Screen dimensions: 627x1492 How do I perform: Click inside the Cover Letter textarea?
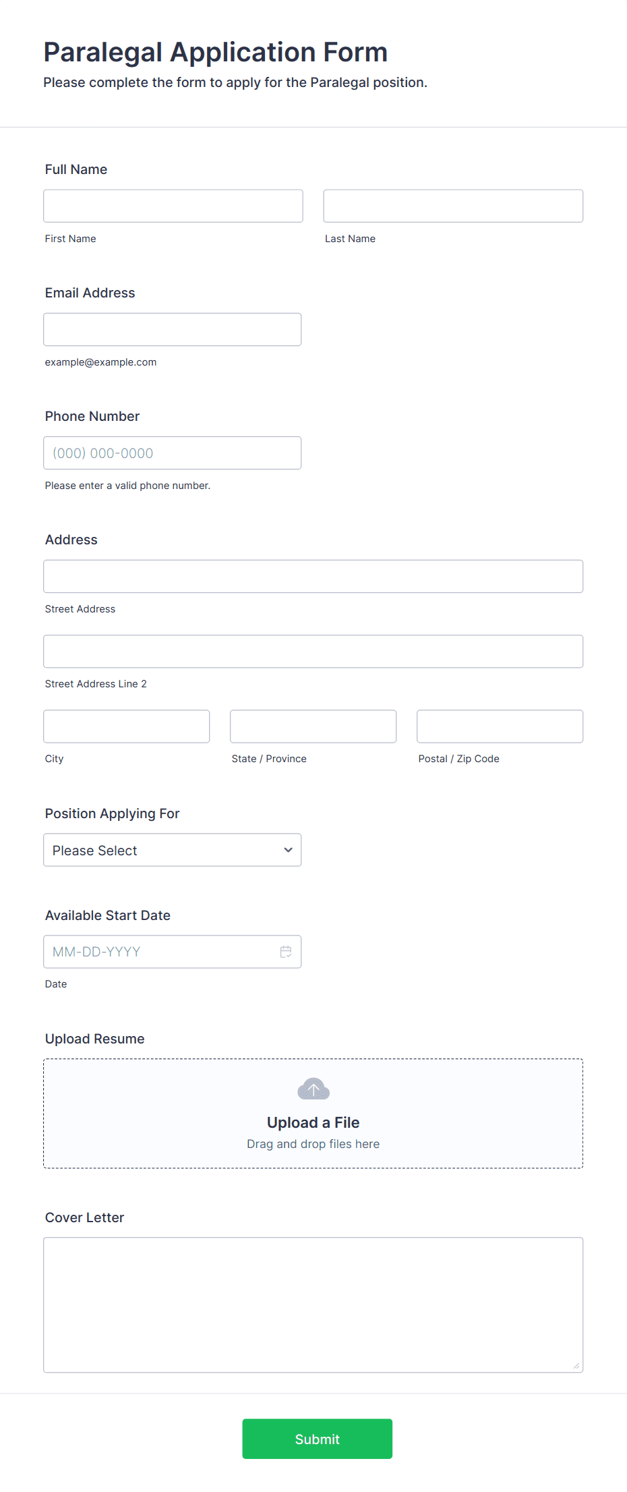click(x=313, y=1304)
